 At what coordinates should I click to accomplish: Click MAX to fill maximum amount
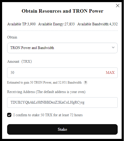click(110, 72)
